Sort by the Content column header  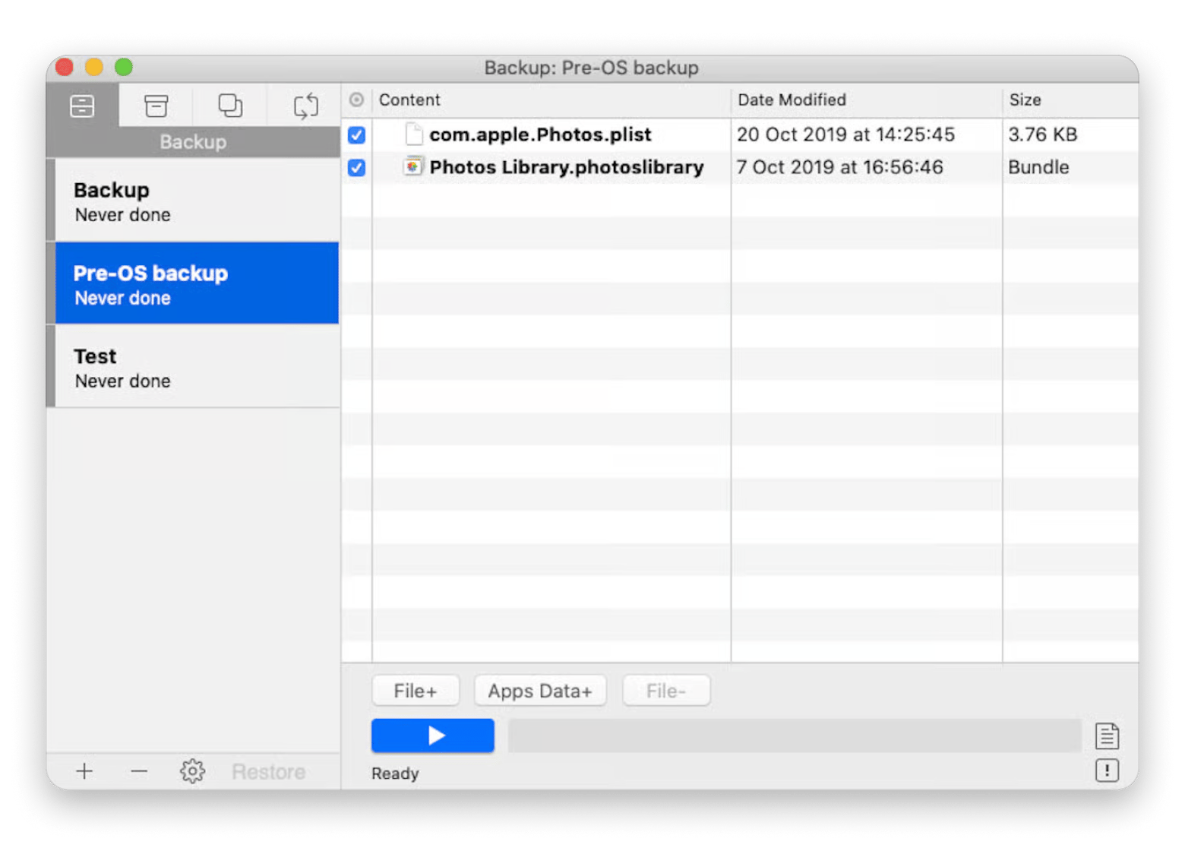tap(551, 100)
